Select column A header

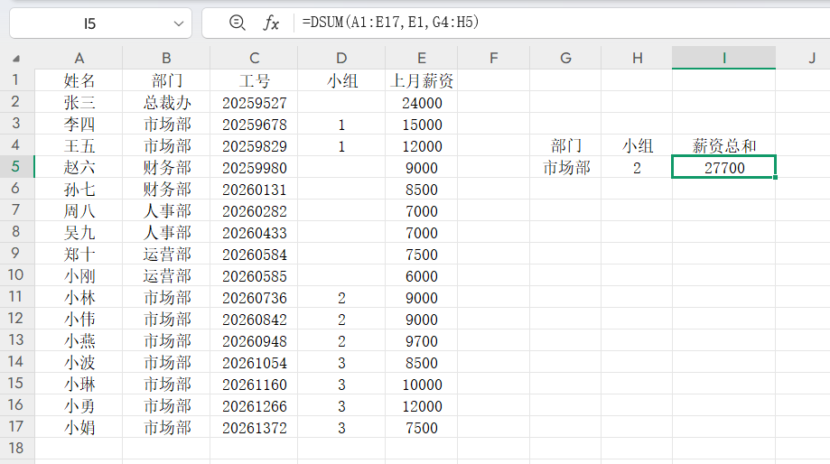pos(79,59)
